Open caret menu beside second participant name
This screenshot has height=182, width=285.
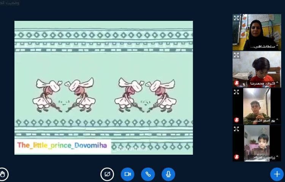pos(277,83)
